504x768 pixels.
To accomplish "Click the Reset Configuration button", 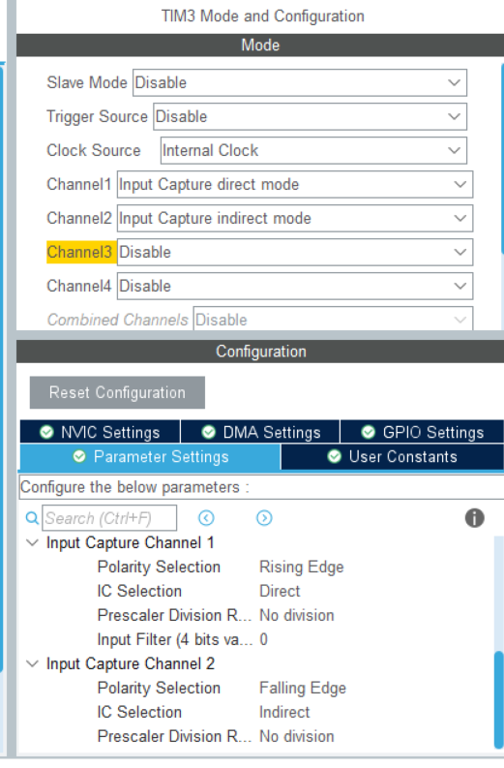I will (x=117, y=392).
